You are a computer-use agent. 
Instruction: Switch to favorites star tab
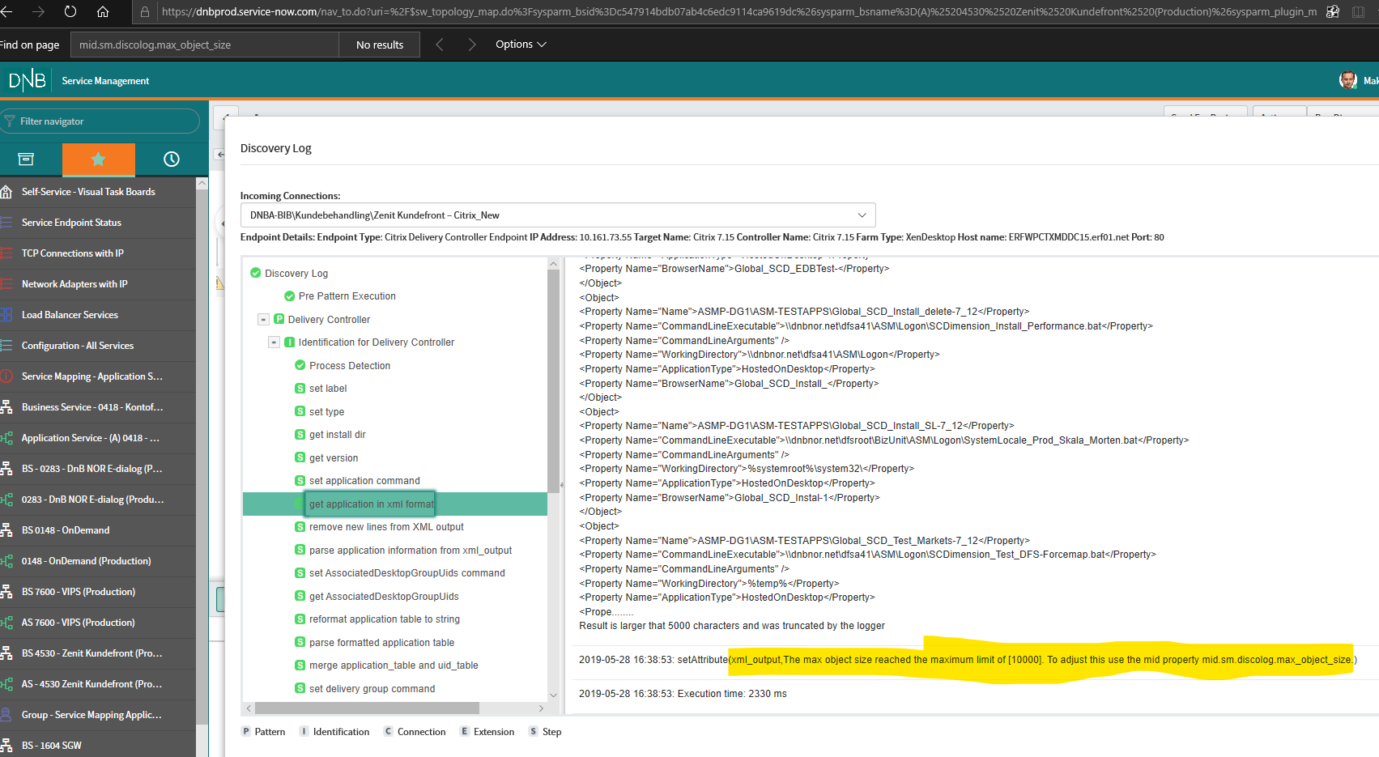coord(99,159)
